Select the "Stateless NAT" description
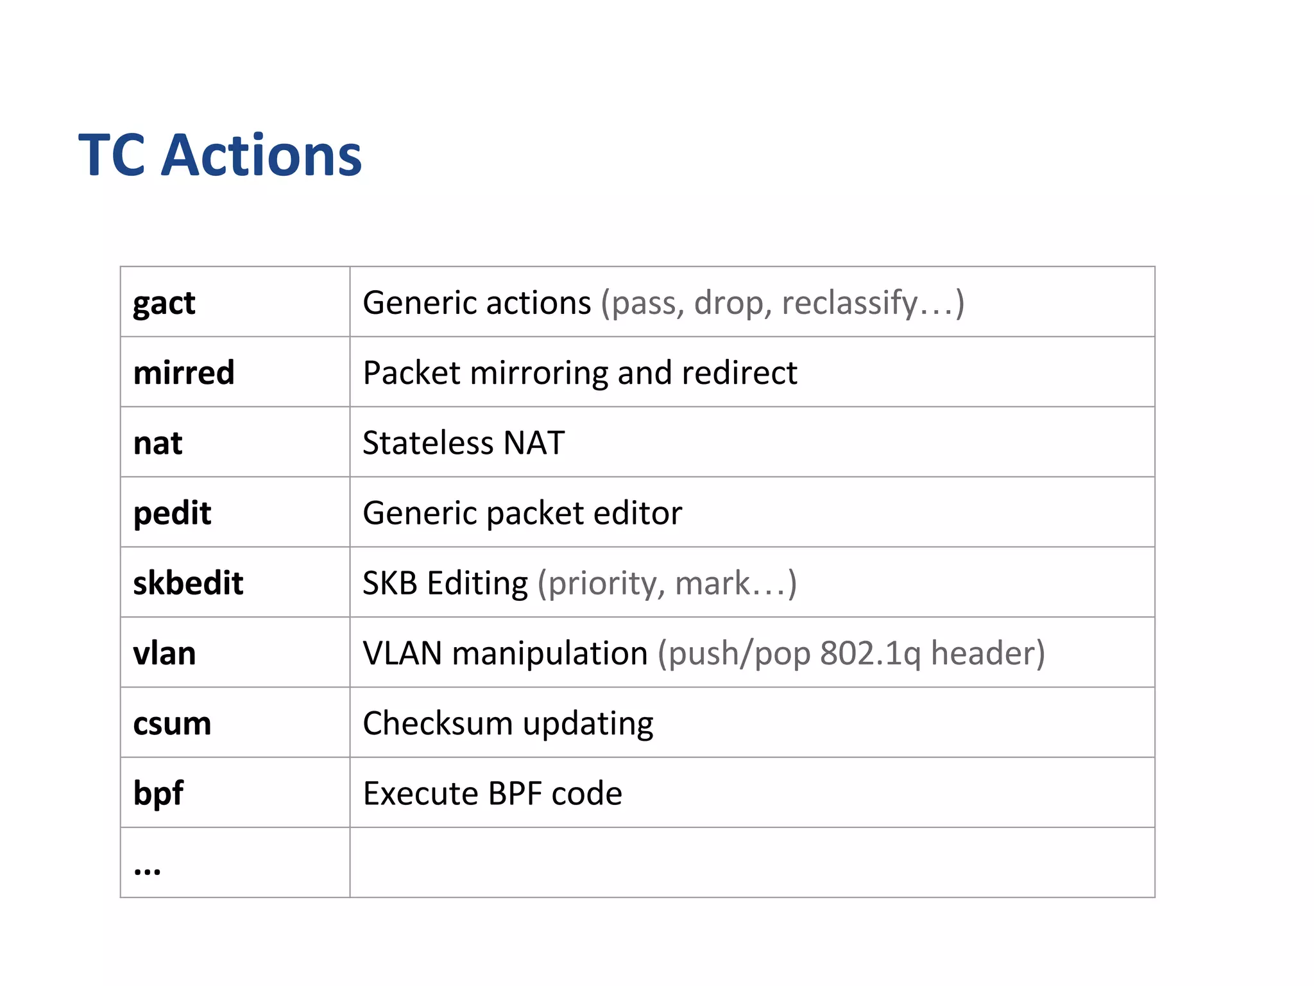This screenshot has height=986, width=1314. coord(463,443)
